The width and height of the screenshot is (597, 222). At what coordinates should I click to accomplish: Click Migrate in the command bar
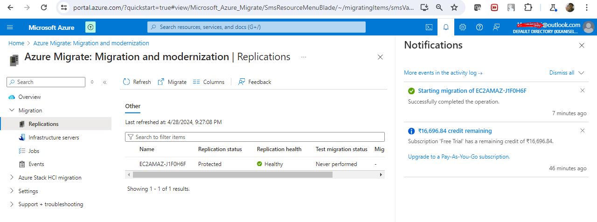pos(172,82)
